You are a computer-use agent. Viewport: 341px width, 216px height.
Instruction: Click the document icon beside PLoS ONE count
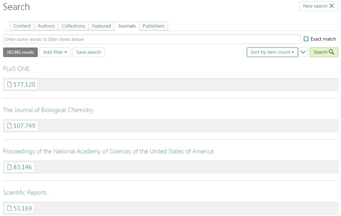(x=9, y=84)
